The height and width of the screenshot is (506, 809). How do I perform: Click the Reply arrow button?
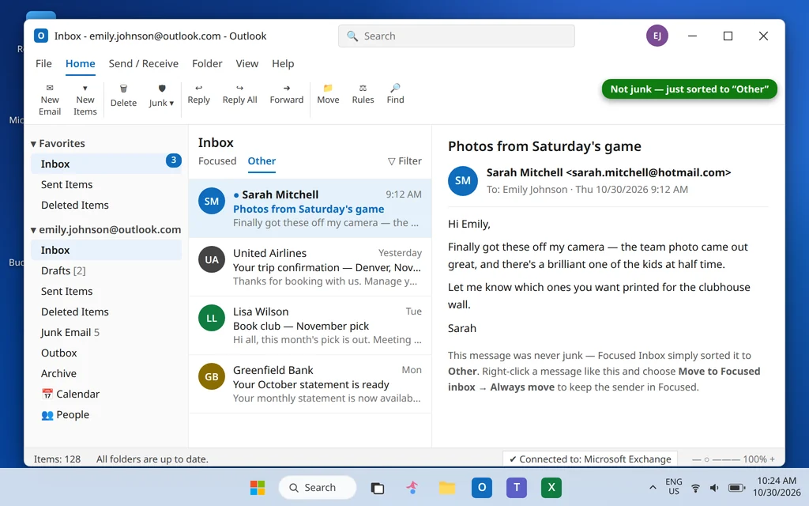point(198,95)
